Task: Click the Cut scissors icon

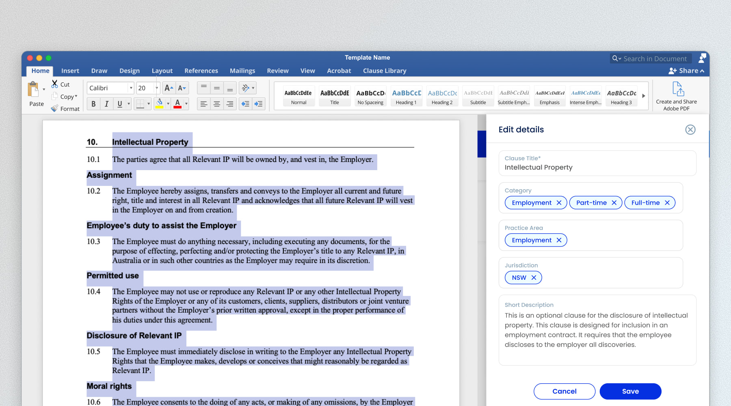Action: pyautogui.click(x=54, y=84)
